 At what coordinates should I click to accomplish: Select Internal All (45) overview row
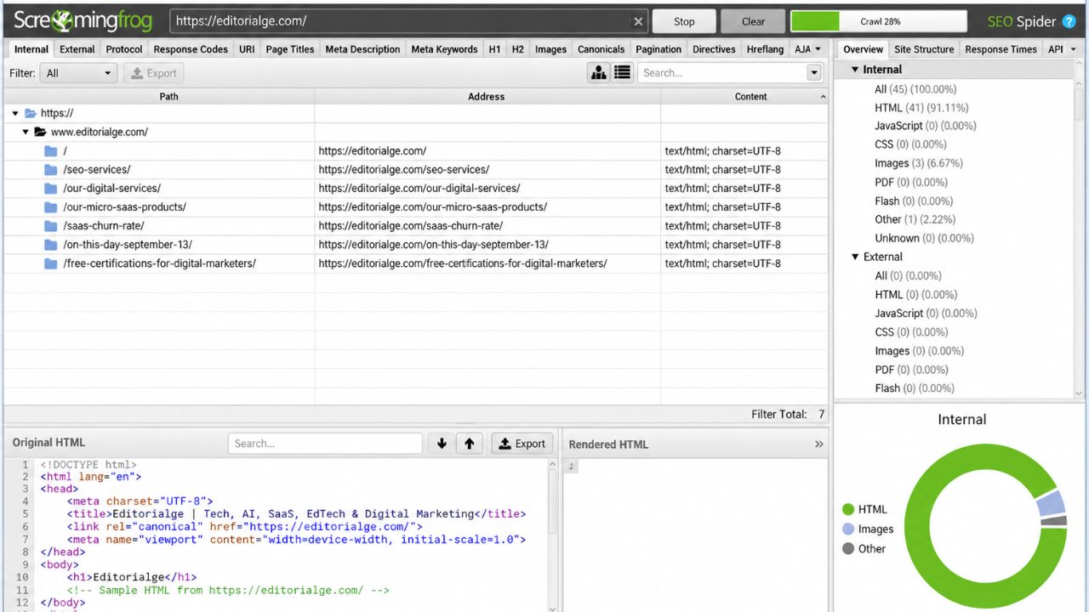(x=915, y=88)
